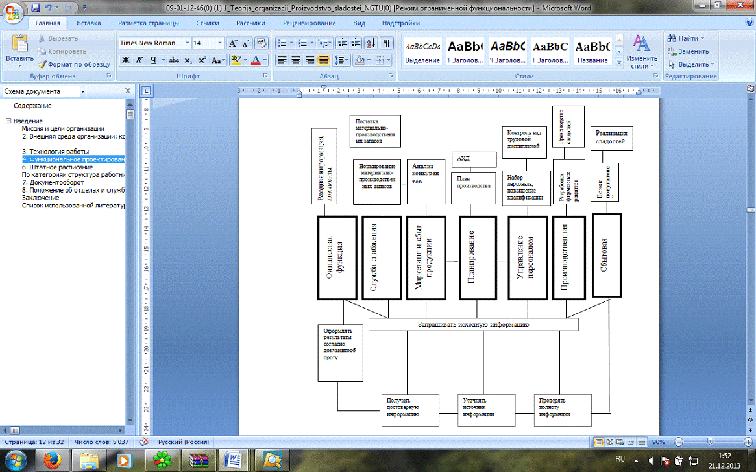Click the Sort icon in paragraph group
The height and width of the screenshot is (472, 756).
click(x=370, y=43)
